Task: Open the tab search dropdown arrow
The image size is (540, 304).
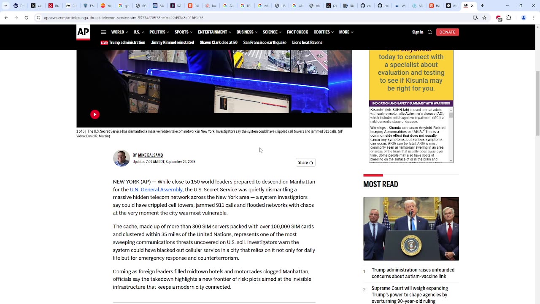Action: click(5, 6)
